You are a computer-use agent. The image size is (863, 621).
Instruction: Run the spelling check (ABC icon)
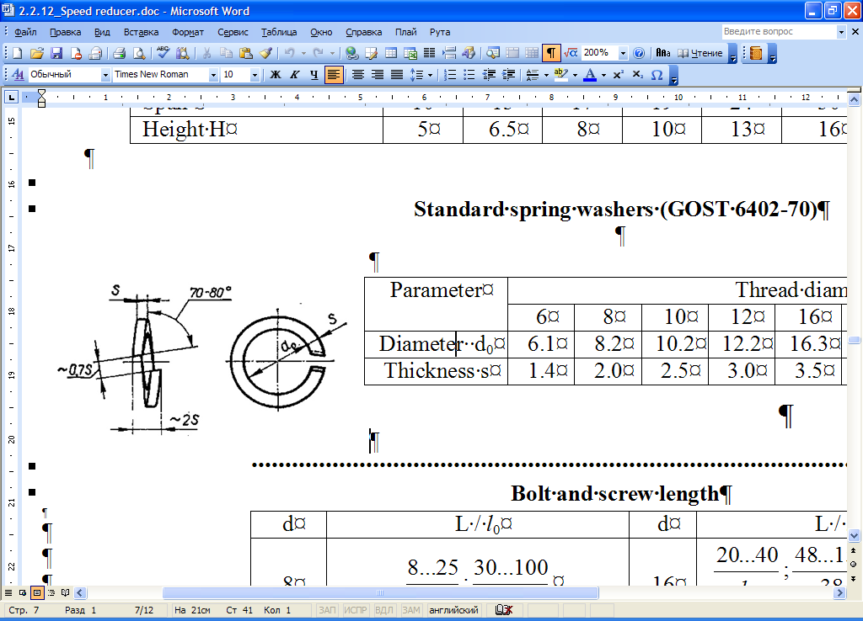[x=163, y=53]
